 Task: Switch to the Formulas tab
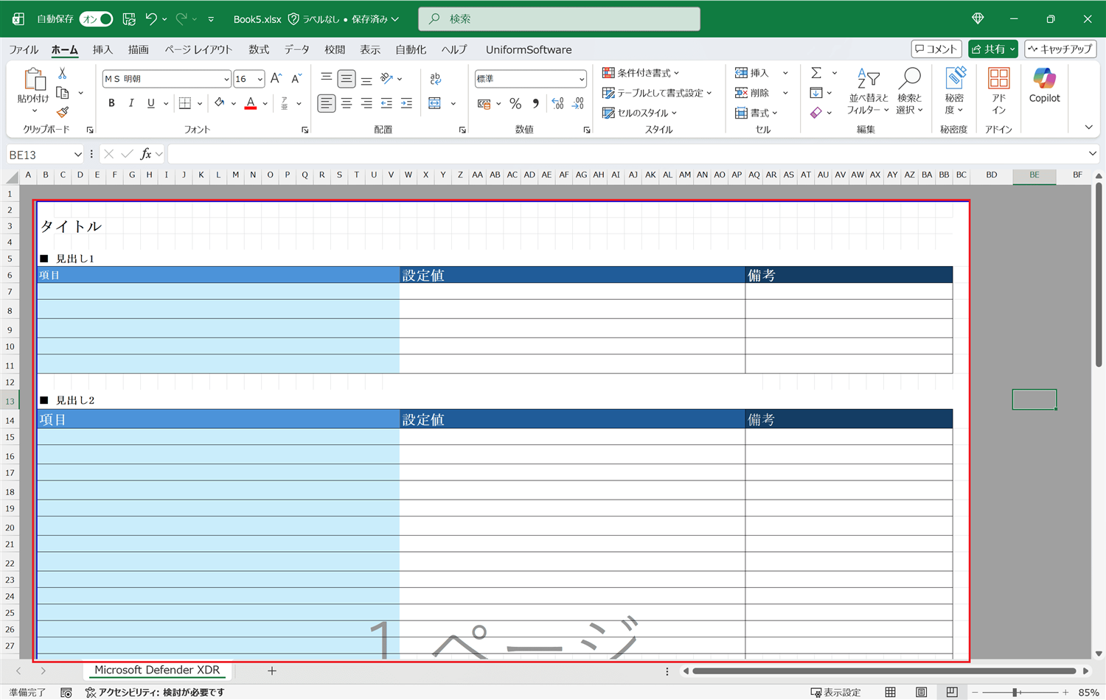tap(259, 49)
